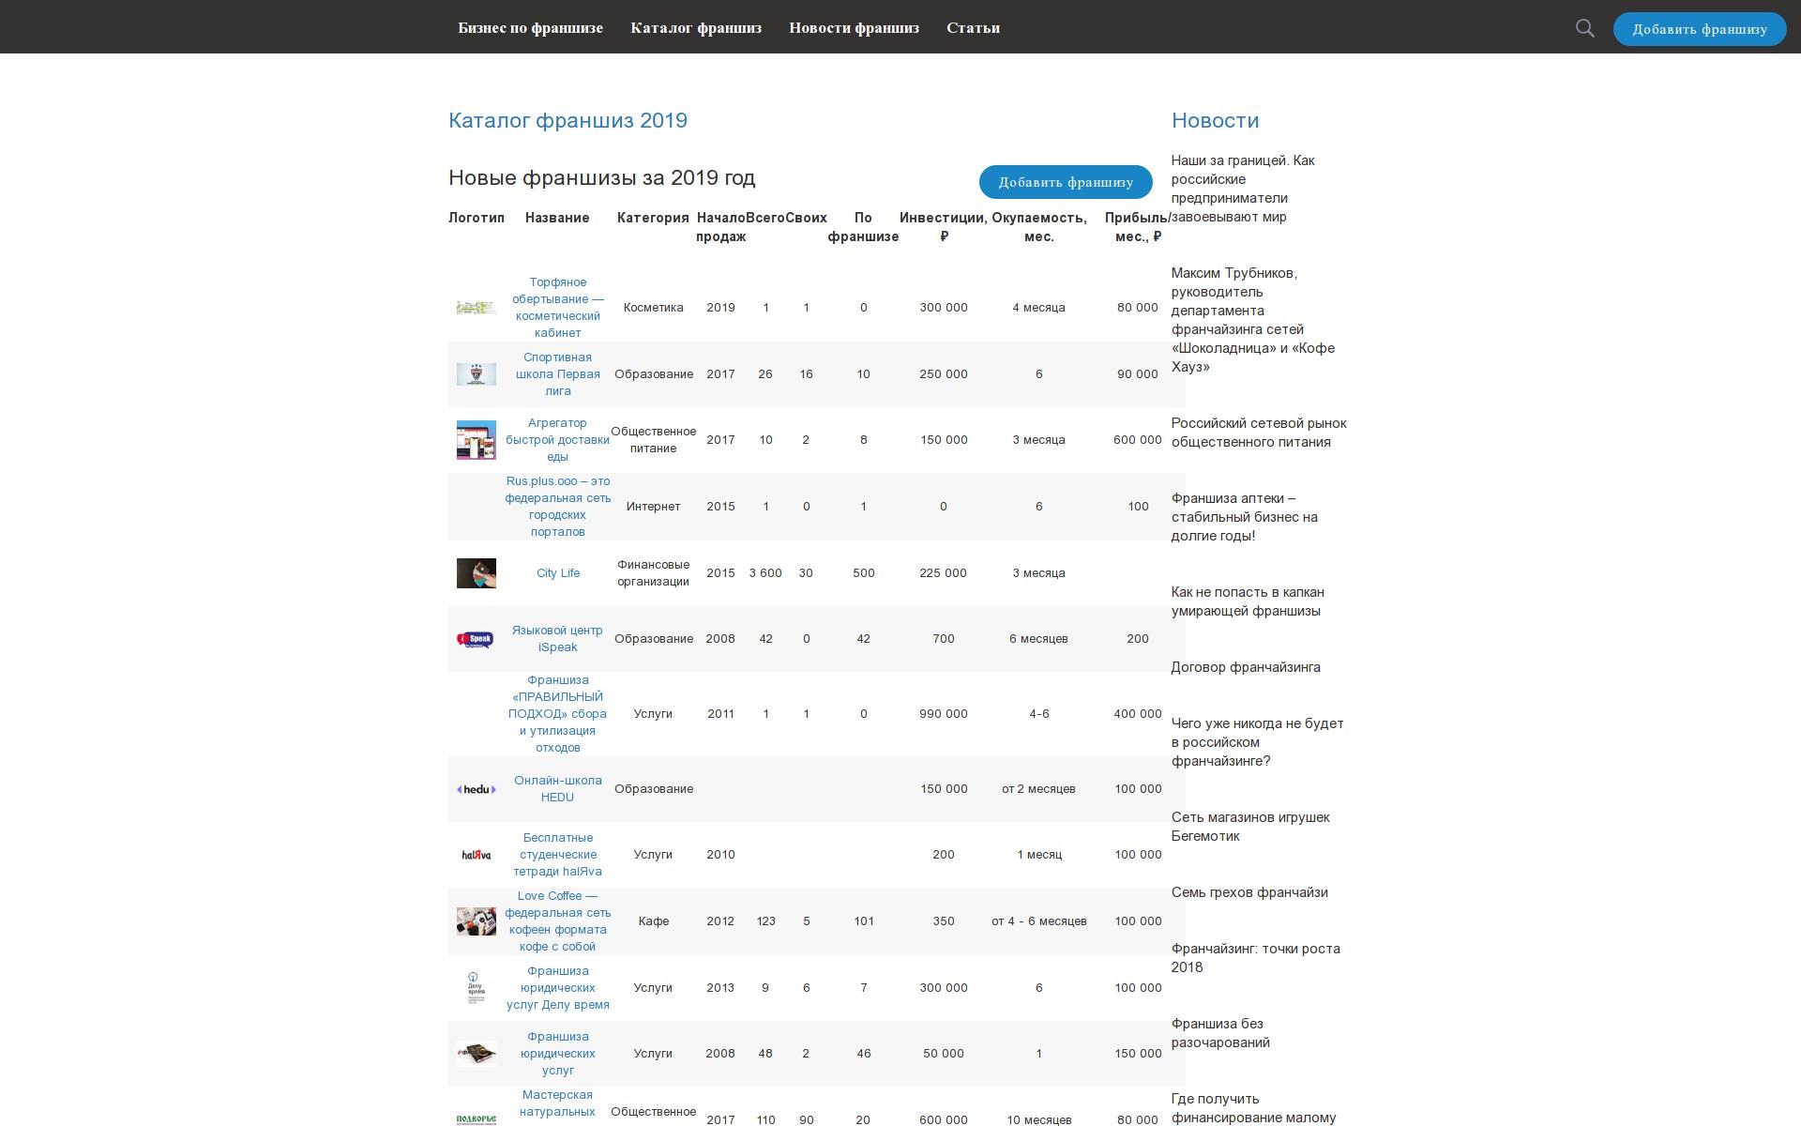
Task: Click the Косметика category cell
Action: 654,308
